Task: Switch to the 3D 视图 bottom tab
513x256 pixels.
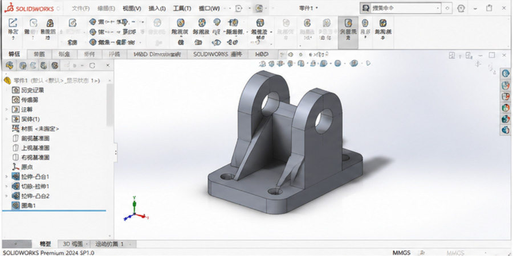Action: pos(74,244)
